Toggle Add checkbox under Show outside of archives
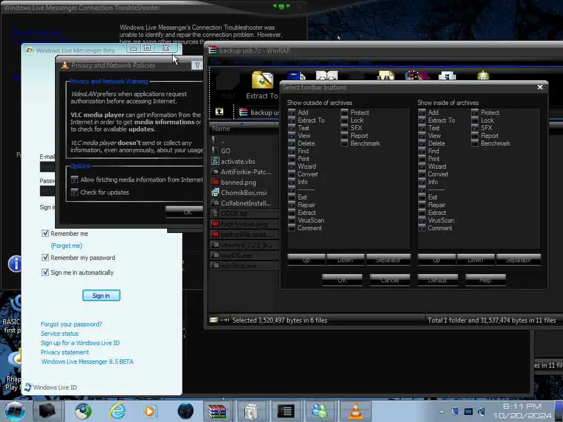This screenshot has height=422, width=563. [x=291, y=113]
